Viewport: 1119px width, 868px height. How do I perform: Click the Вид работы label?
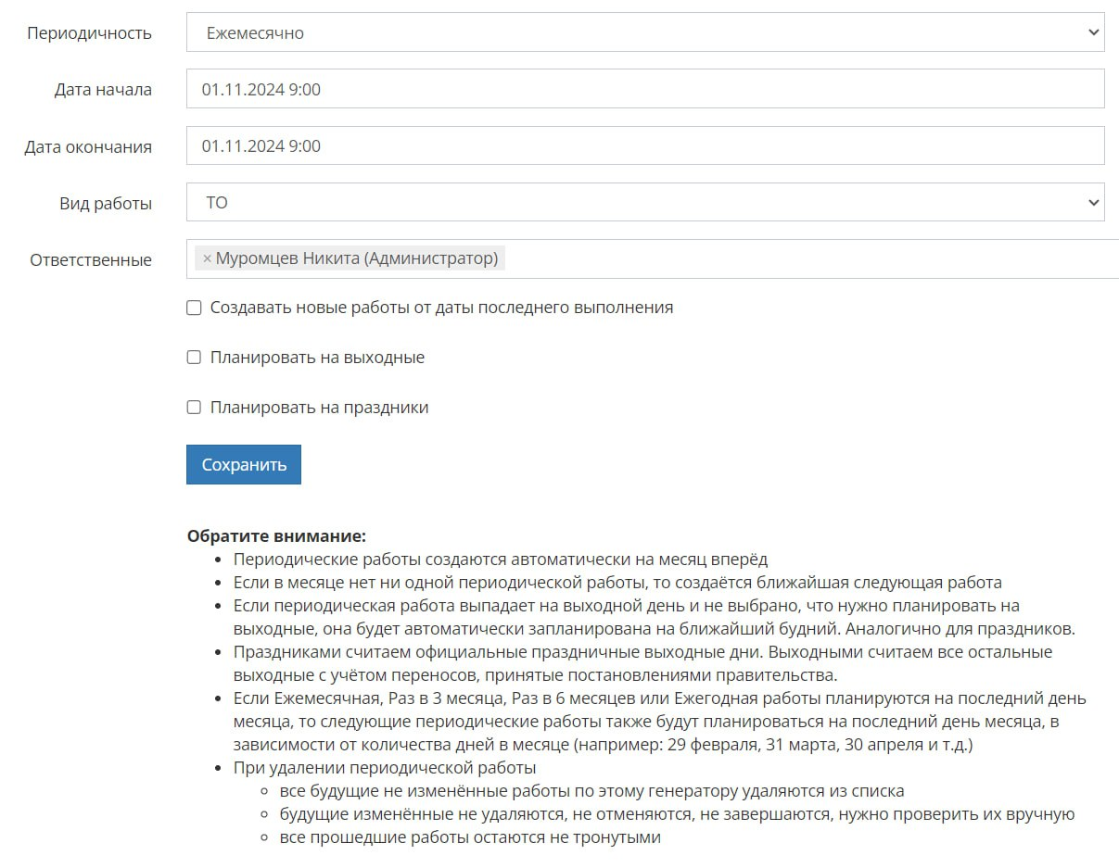(106, 204)
